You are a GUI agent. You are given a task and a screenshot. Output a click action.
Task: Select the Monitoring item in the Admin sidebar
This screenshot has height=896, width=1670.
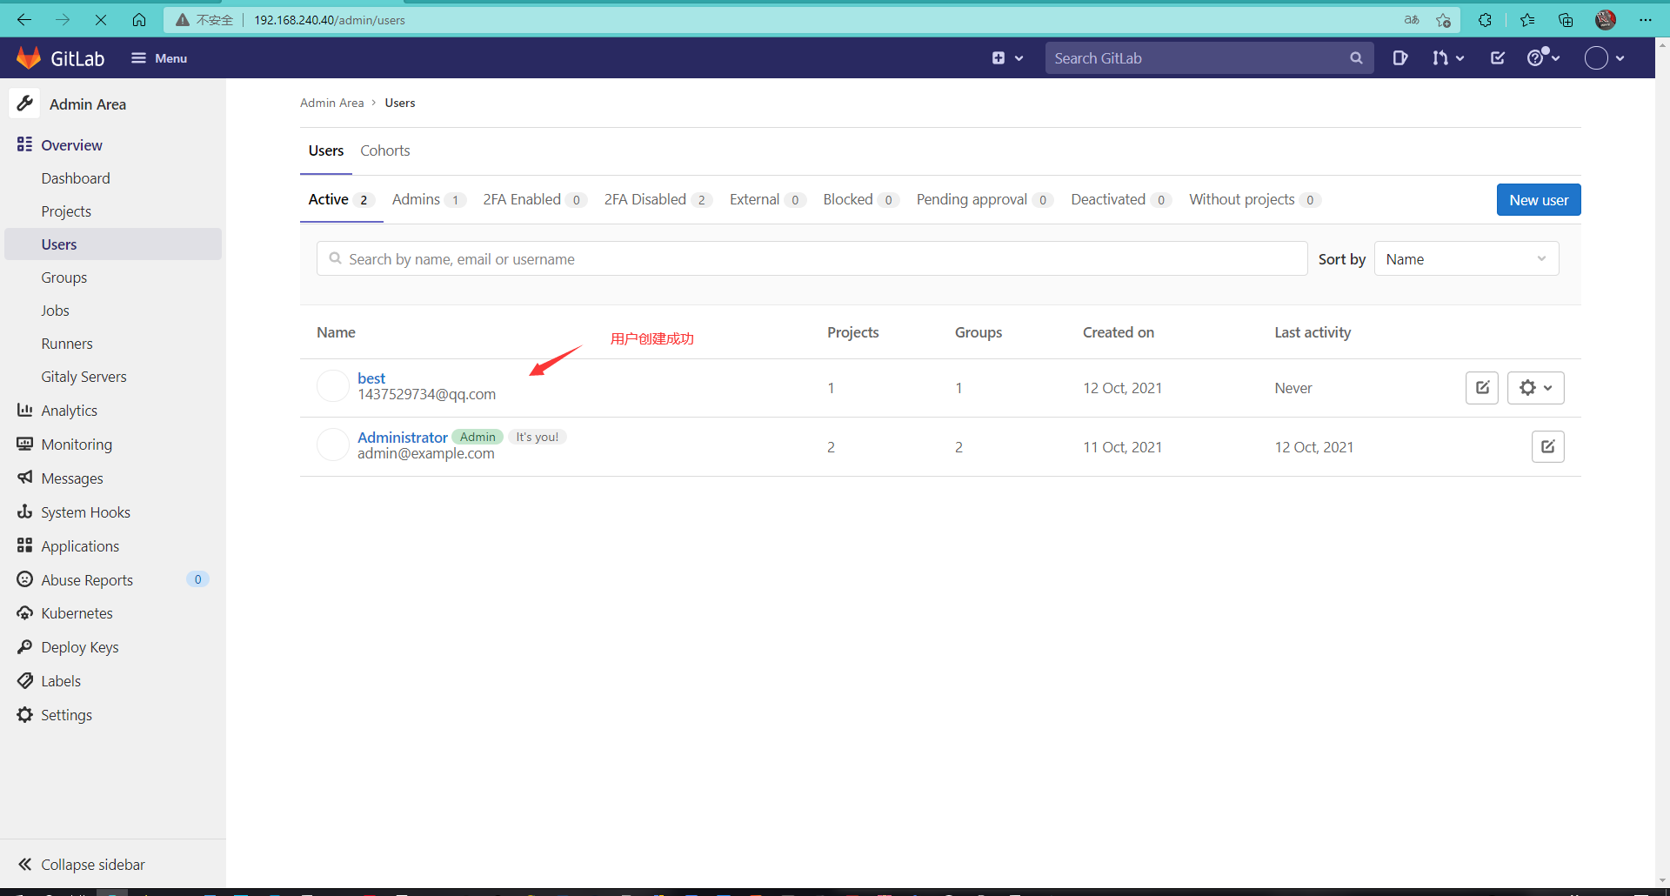click(76, 444)
